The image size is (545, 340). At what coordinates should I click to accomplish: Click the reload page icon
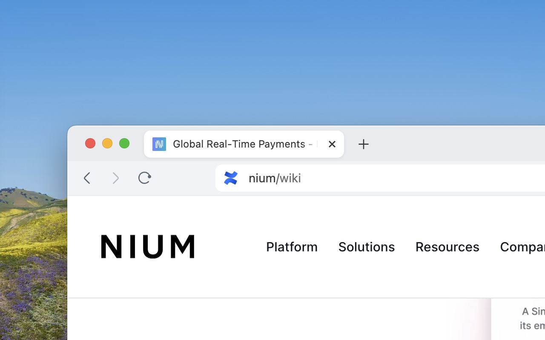point(144,178)
